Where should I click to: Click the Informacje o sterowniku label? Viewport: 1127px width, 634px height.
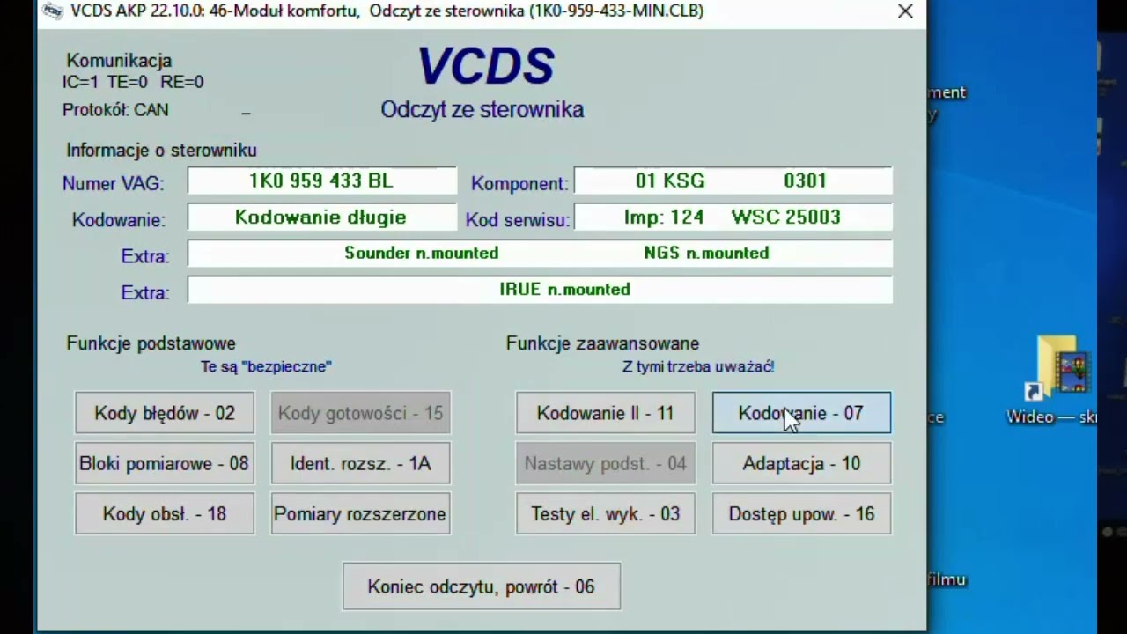(161, 151)
